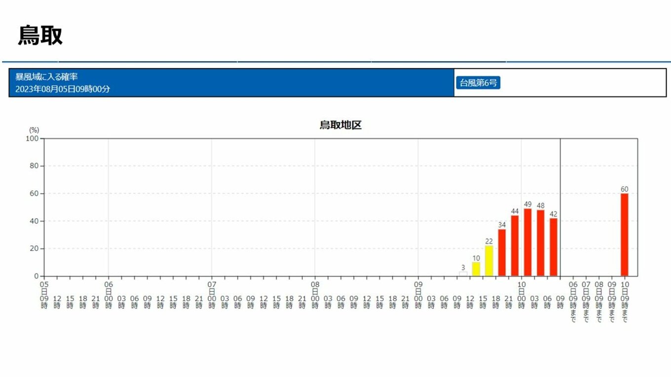This screenshot has width=671, height=377.
Task: Click the red bar labeled 48
Action: pyautogui.click(x=540, y=243)
